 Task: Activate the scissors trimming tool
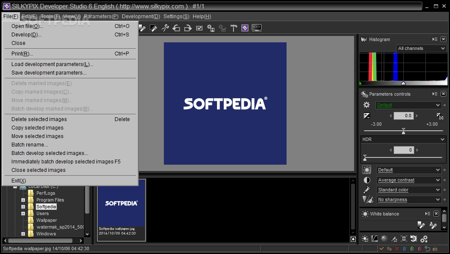click(x=165, y=28)
